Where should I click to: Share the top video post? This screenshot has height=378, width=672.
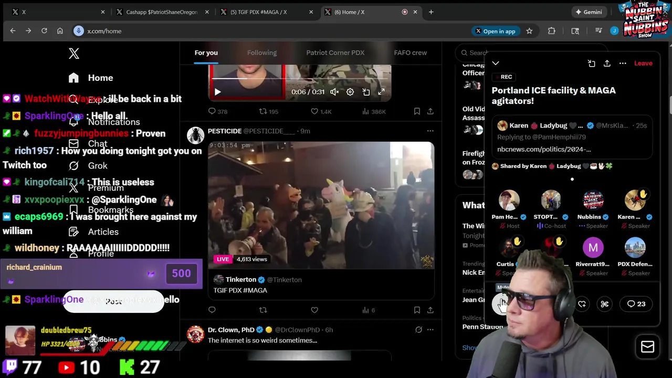coord(430,111)
